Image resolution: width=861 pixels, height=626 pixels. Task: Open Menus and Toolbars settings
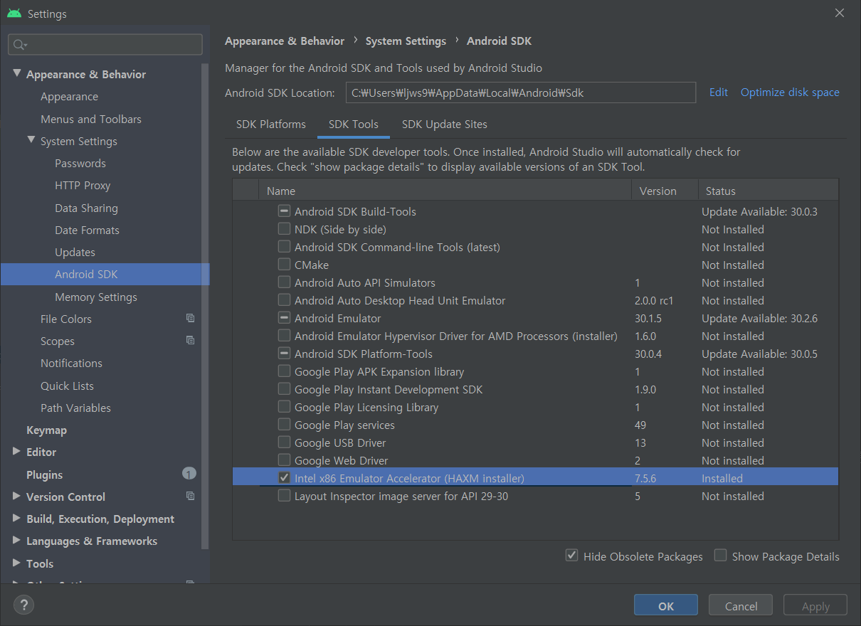coord(91,119)
